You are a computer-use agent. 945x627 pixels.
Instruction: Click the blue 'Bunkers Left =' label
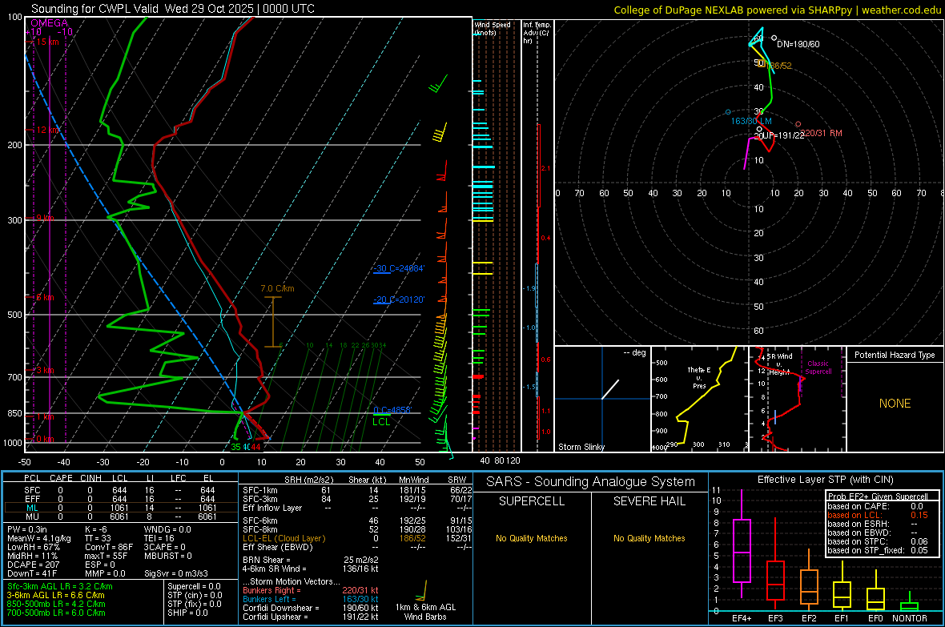pos(269,599)
